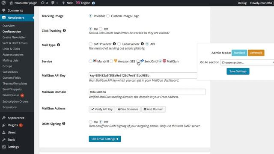
Task: Open the WordPress logo menu
Action: coord(4,3)
